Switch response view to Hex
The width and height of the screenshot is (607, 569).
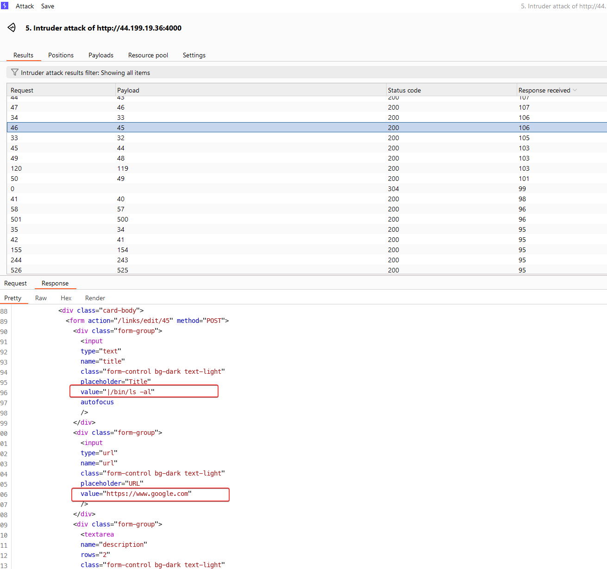[x=66, y=298]
